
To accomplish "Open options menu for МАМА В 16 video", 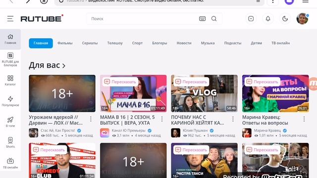I will (162, 119).
